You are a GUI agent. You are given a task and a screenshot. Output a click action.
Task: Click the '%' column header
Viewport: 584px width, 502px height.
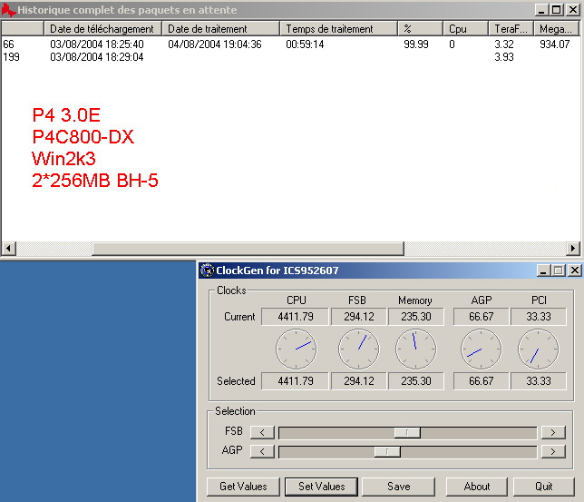coord(420,29)
